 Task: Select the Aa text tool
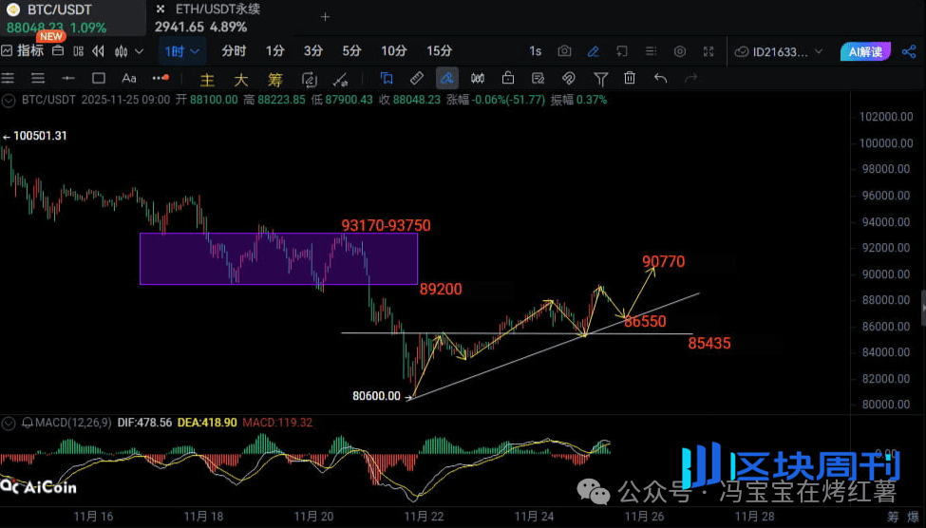pos(129,78)
